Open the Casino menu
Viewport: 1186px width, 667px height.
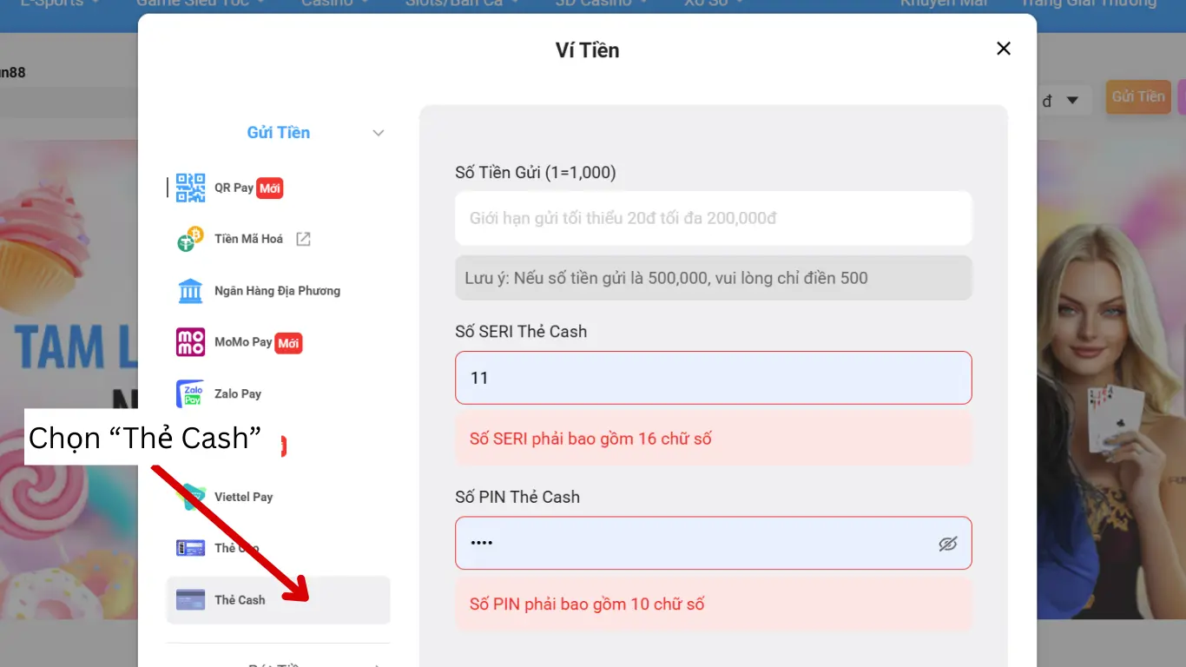click(x=326, y=3)
